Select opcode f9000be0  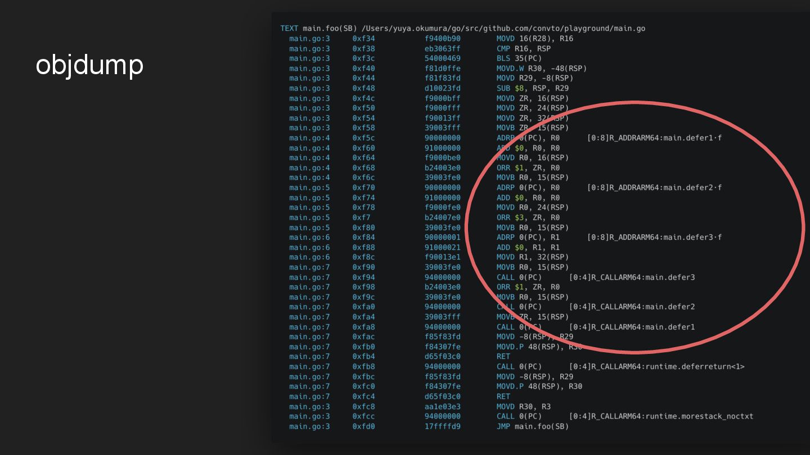pos(442,158)
